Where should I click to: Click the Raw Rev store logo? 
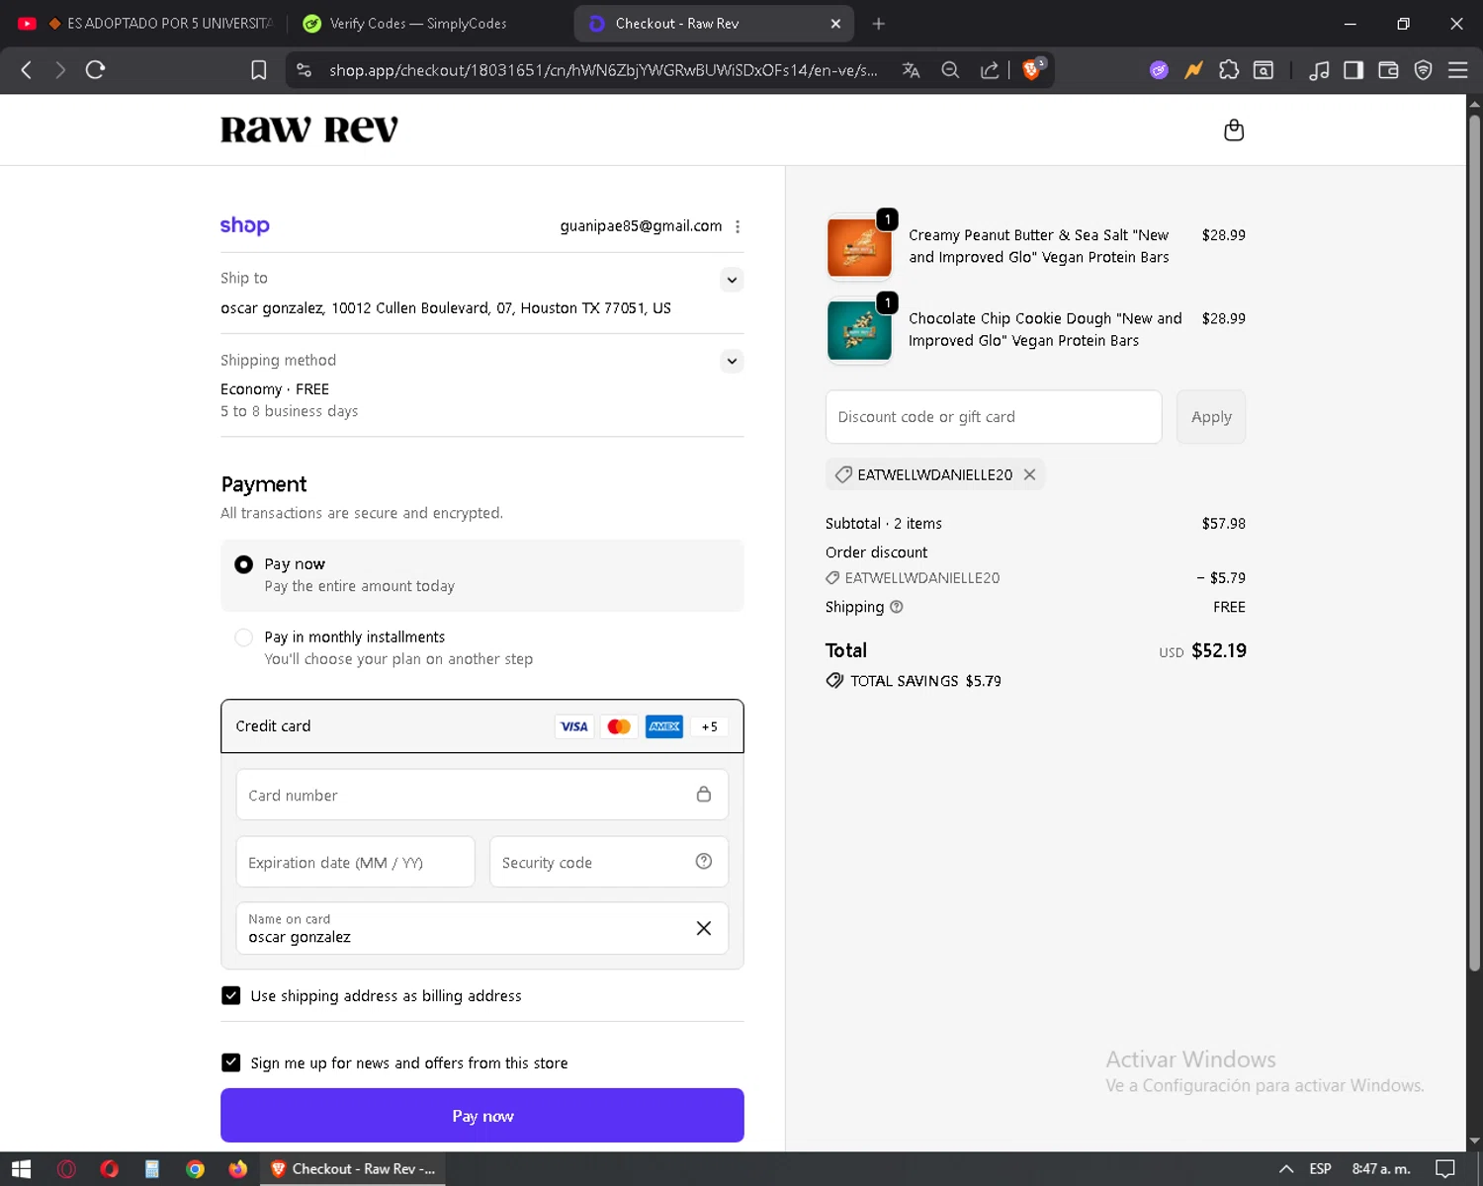coord(308,129)
